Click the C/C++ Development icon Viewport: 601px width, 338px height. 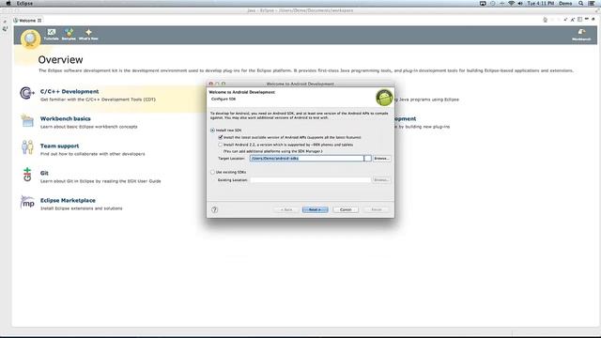click(27, 93)
